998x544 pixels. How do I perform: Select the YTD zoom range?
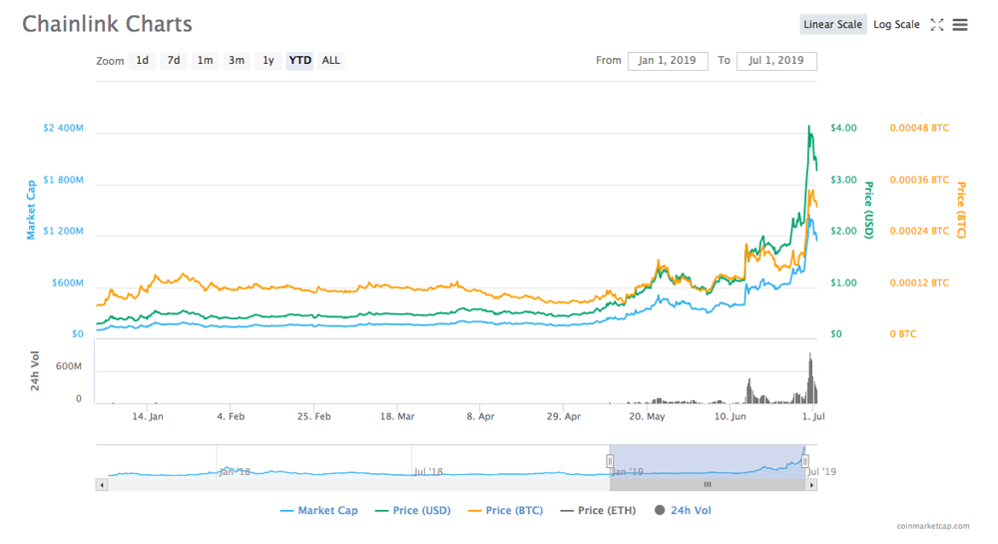tap(299, 61)
